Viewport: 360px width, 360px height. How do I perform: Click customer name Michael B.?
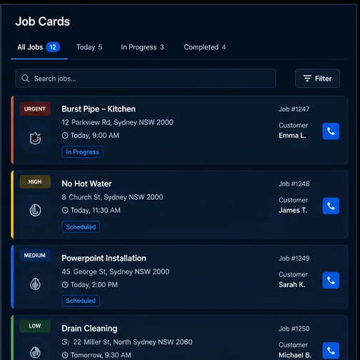point(295,355)
